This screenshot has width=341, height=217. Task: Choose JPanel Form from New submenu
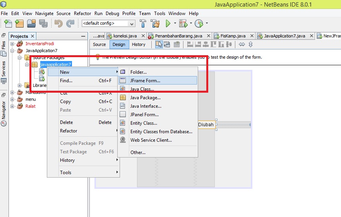158,115
